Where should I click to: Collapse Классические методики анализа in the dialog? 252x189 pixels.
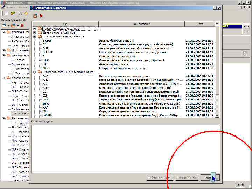35,37
